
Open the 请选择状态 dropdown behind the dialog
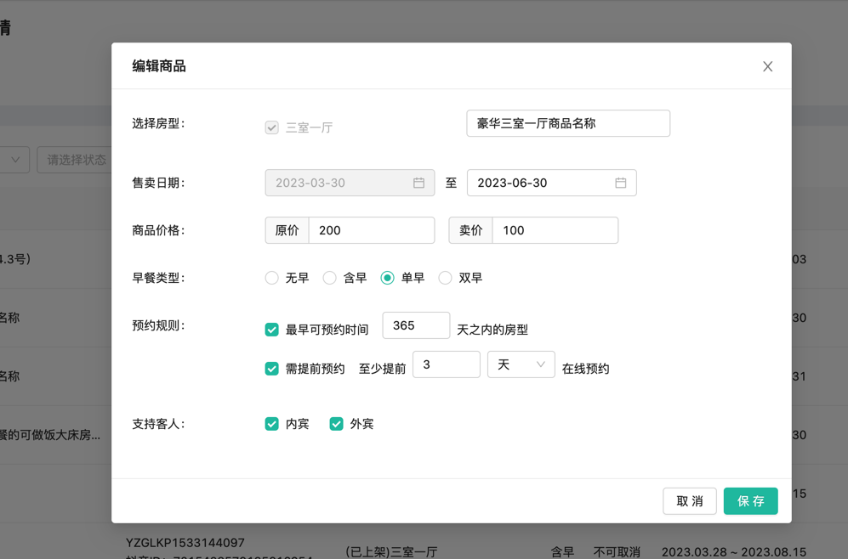pos(75,160)
